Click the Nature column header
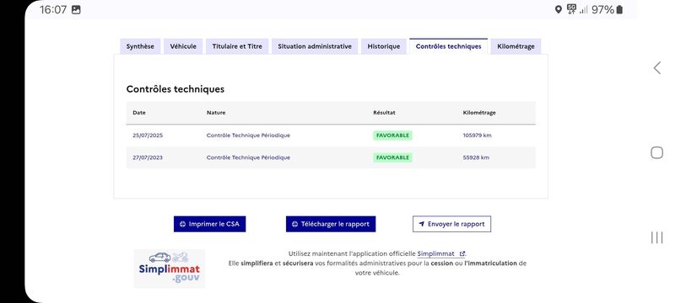The height and width of the screenshot is (303, 675). 216,113
